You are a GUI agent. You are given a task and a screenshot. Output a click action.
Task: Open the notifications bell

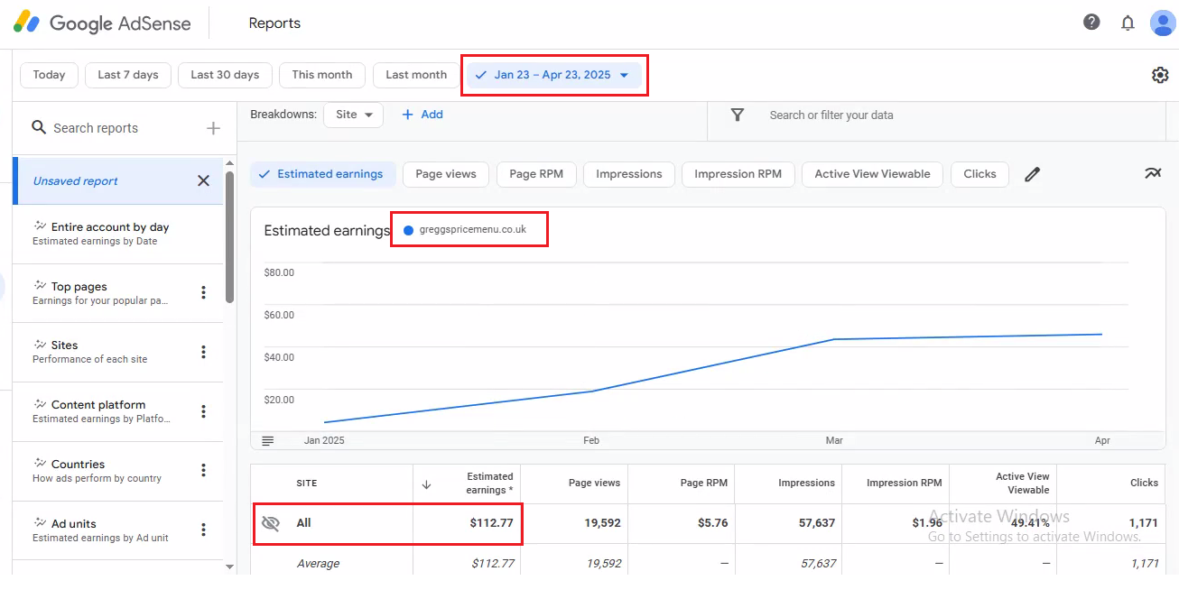(1128, 23)
